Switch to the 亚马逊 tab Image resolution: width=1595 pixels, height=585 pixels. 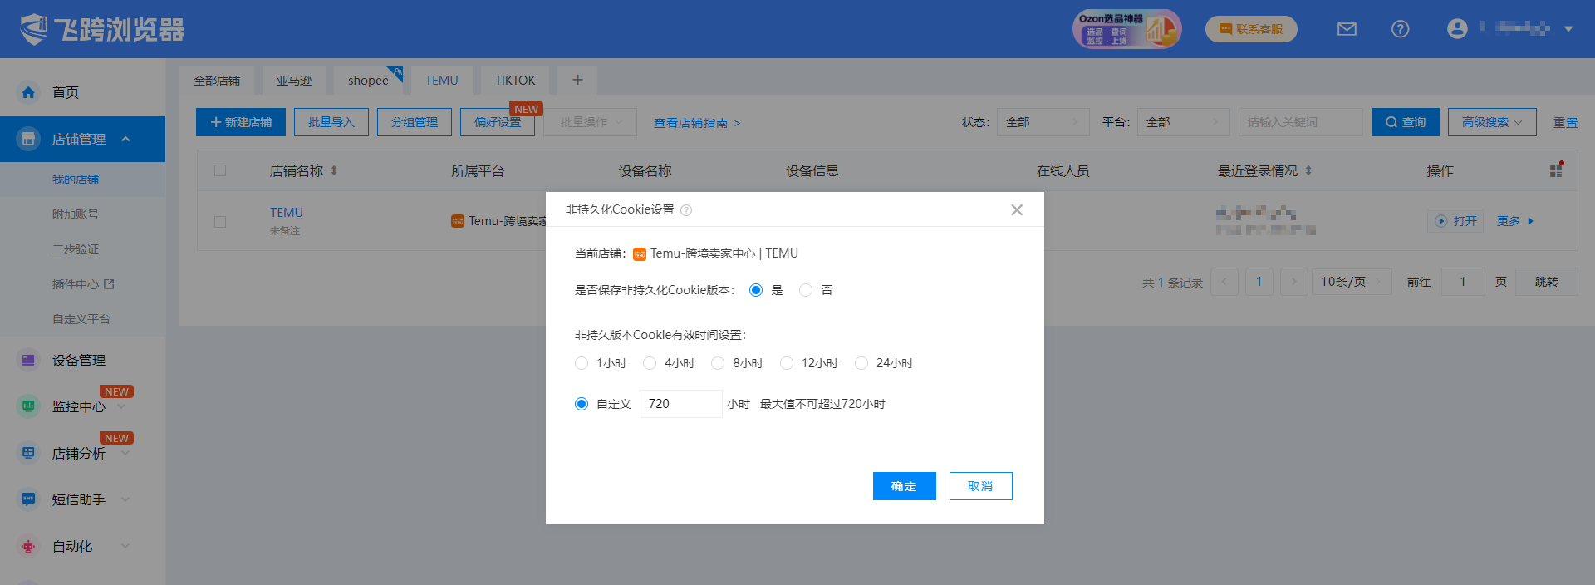pyautogui.click(x=294, y=81)
